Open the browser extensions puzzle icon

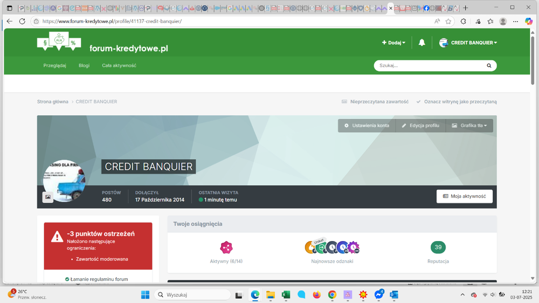[464, 22]
